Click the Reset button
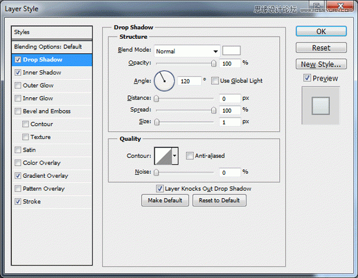 (321, 48)
